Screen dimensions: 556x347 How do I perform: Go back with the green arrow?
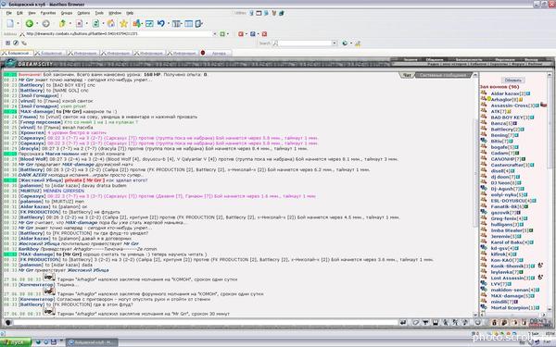click(30, 24)
